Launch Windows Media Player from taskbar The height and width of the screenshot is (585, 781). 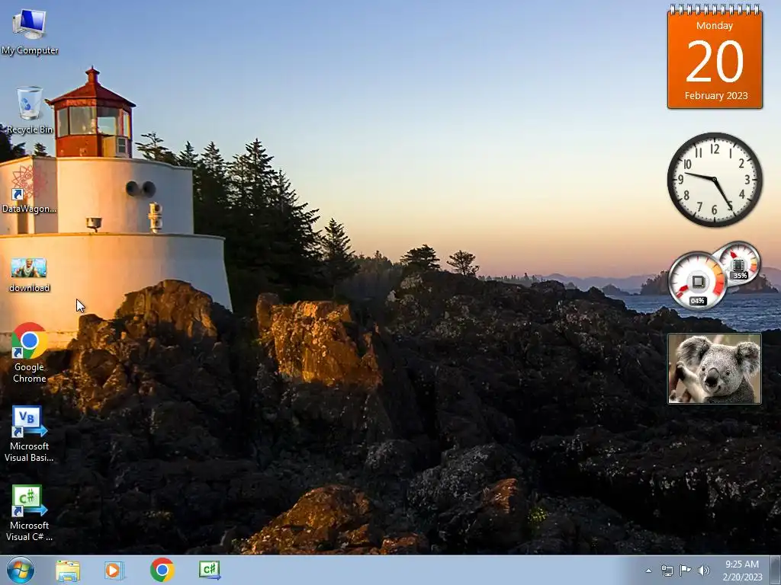point(114,570)
